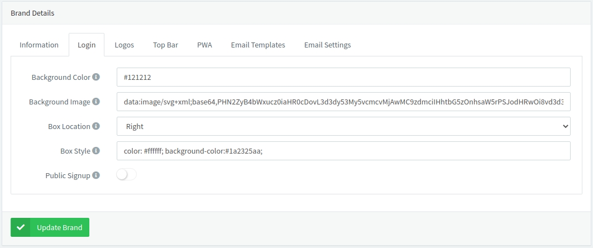Focus the Background Color input field
This screenshot has height=248, width=593.
point(343,77)
